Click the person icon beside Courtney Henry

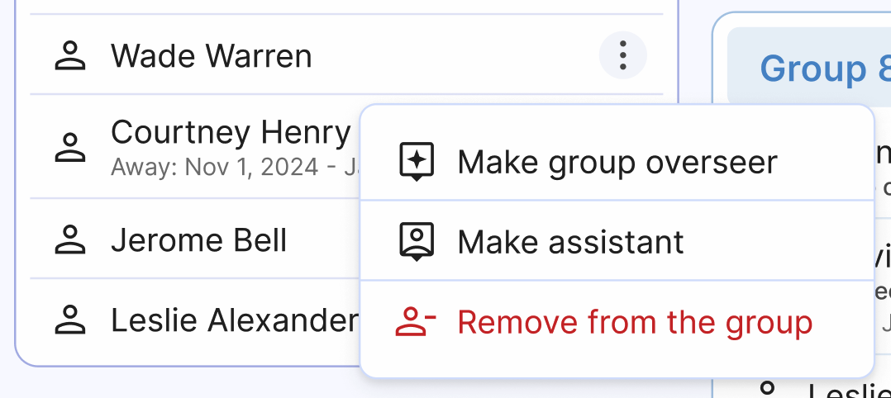pyautogui.click(x=70, y=146)
